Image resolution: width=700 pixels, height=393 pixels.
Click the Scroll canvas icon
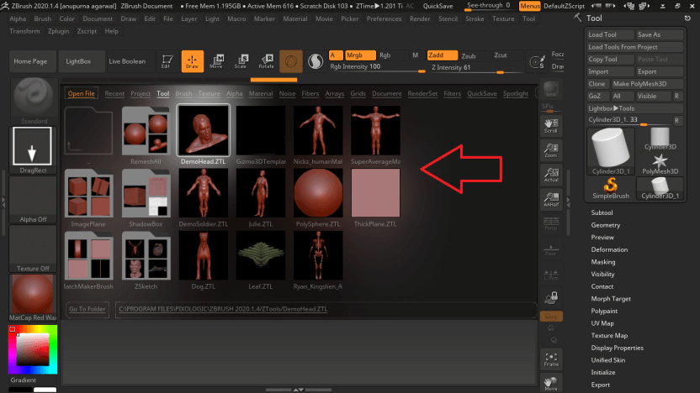[x=551, y=125]
